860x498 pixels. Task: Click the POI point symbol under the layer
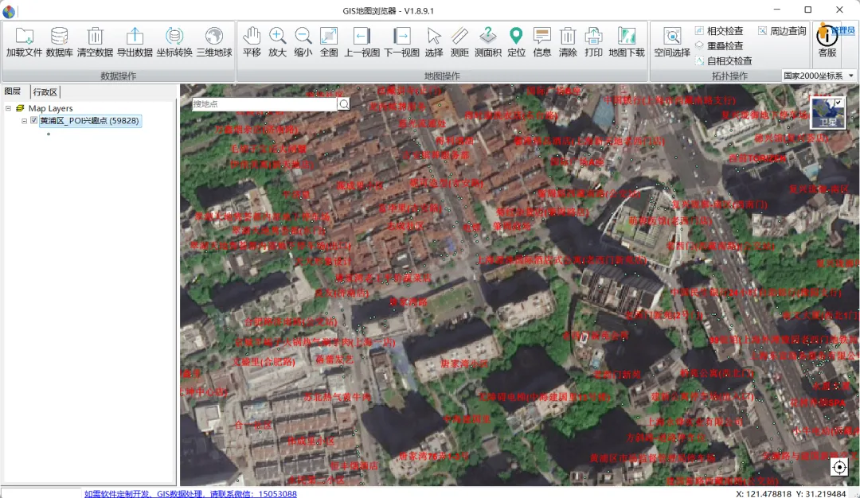coord(49,134)
